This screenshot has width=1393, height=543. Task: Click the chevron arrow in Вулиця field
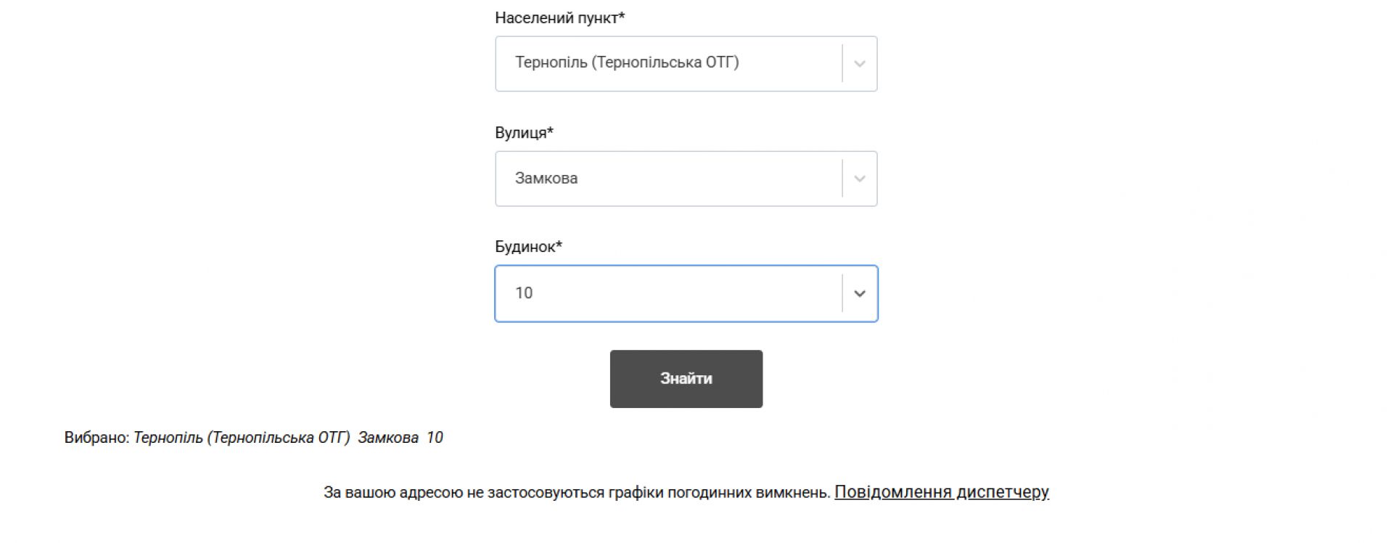(x=860, y=179)
